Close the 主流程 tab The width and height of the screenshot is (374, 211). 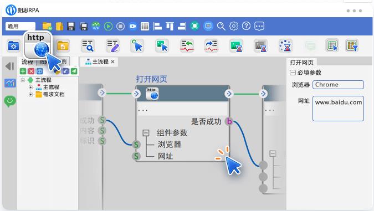[113, 62]
